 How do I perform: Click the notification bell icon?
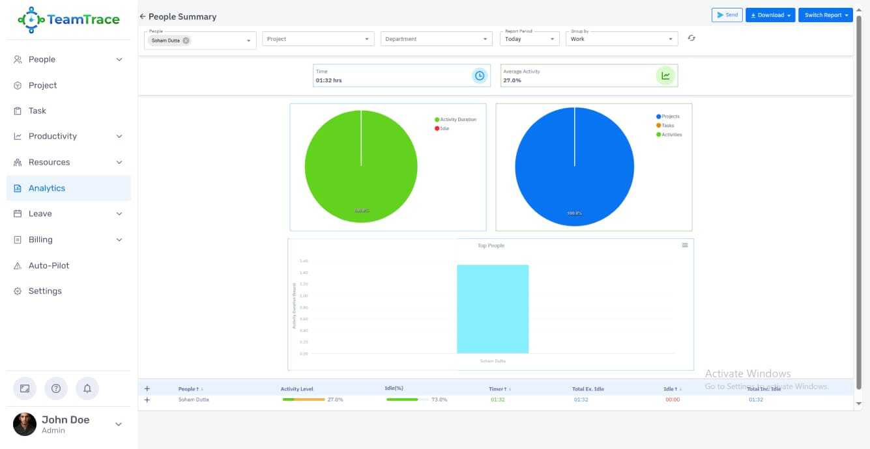(x=87, y=388)
